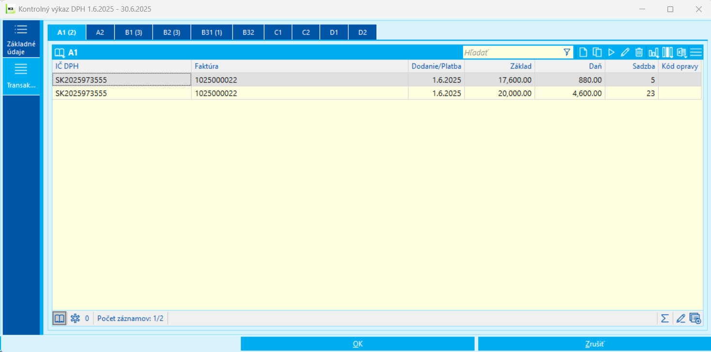Select the B31 (1) tab
Image resolution: width=711 pixels, height=352 pixels.
(x=212, y=32)
